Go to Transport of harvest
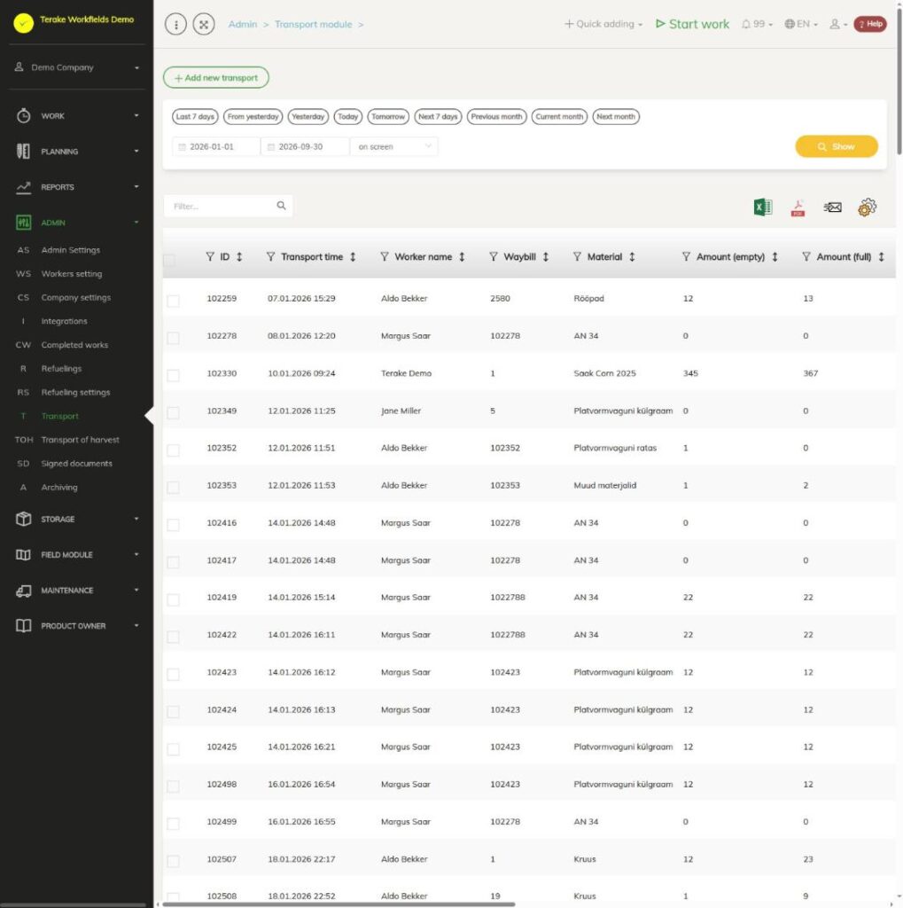The height and width of the screenshot is (908, 903). tap(80, 440)
